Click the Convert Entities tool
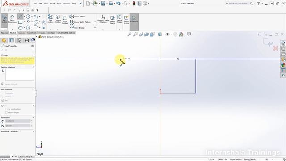Screen dimensions: 286x161 pyautogui.click(x=58, y=19)
